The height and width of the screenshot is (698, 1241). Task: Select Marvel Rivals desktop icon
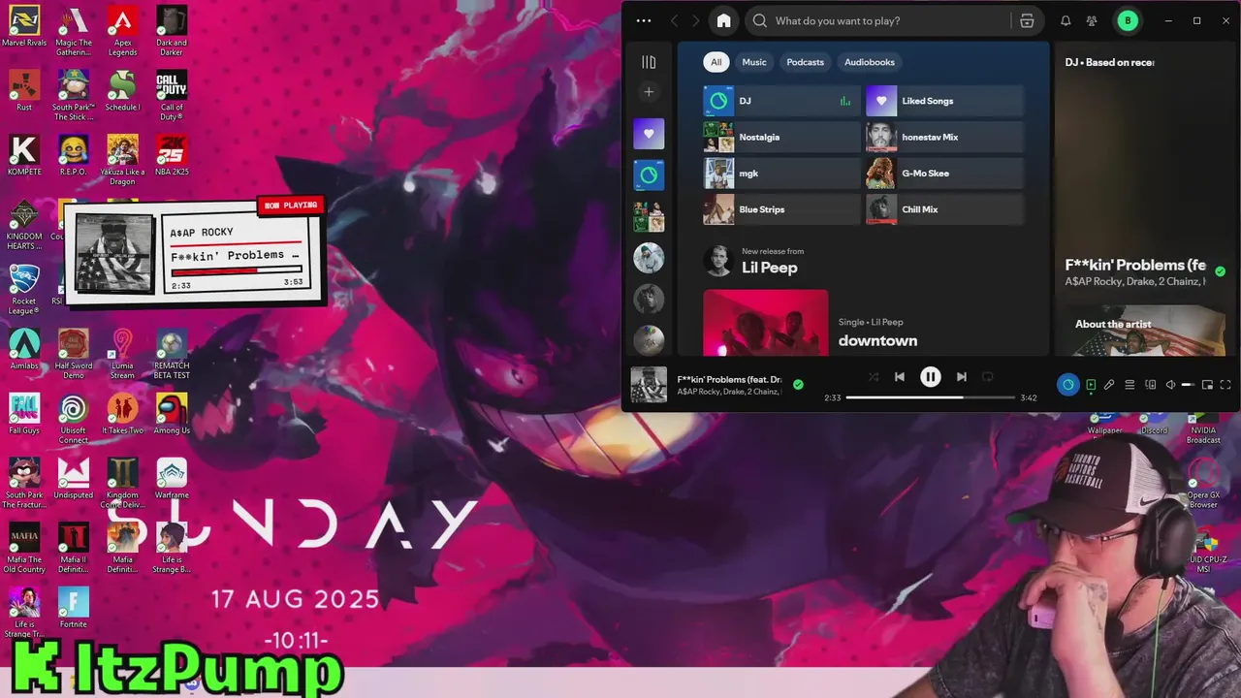coord(24,26)
